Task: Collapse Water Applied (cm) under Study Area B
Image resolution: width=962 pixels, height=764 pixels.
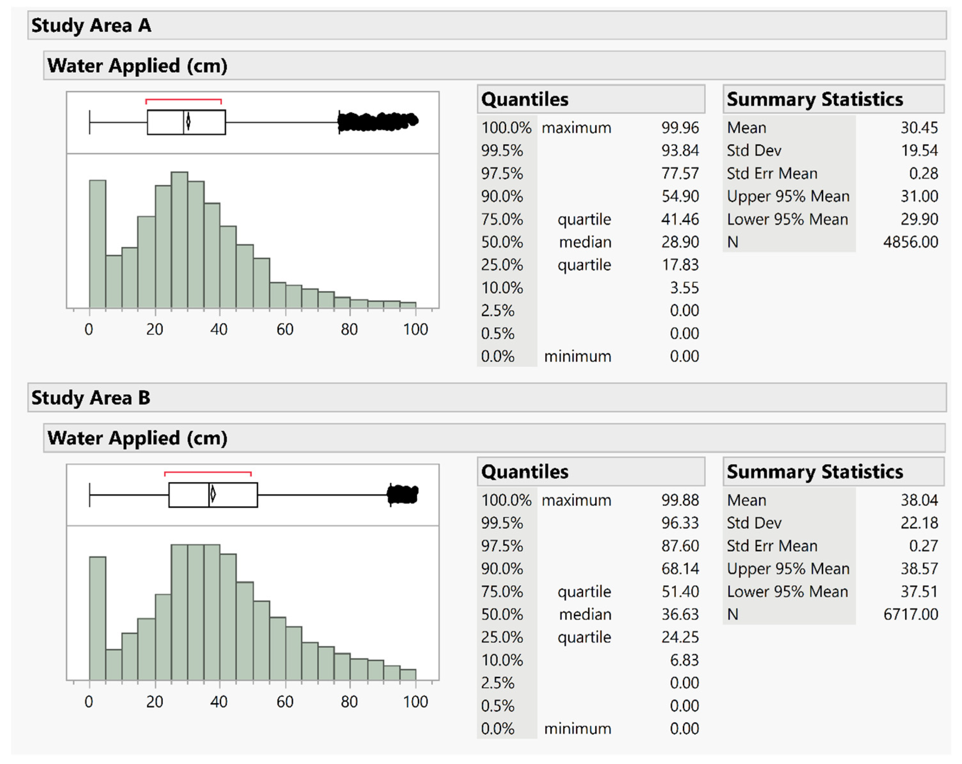Action: (x=137, y=438)
